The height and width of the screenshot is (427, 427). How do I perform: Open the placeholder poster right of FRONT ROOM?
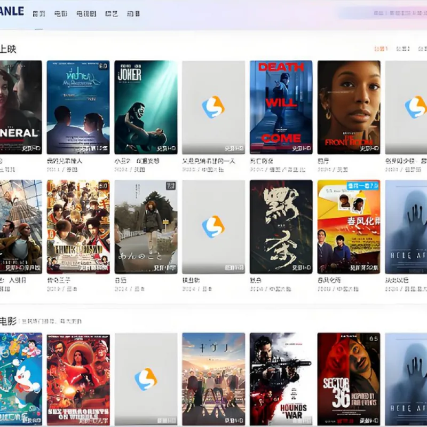coord(406,107)
